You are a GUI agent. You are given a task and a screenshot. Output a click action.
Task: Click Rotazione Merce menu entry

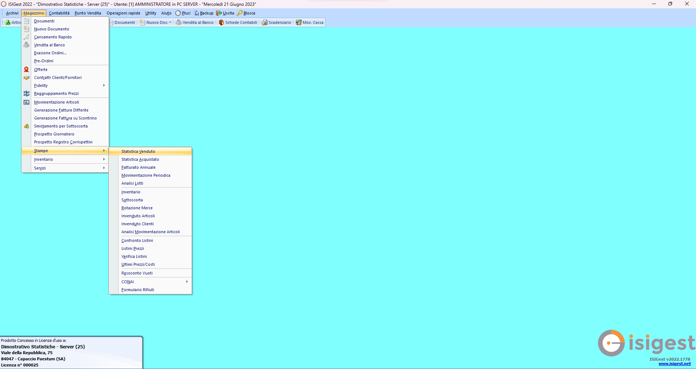click(137, 208)
